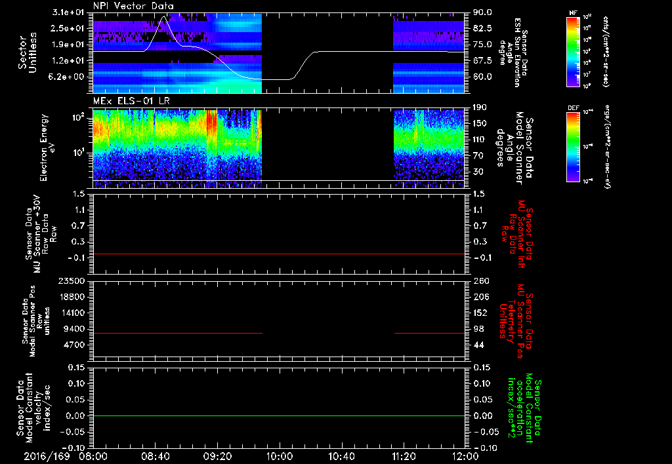
Task: Click the "190" scanner angle tick
Action: [x=480, y=107]
